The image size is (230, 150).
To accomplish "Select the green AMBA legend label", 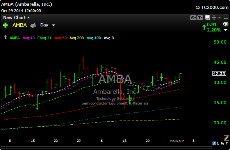I will (x=15, y=38).
